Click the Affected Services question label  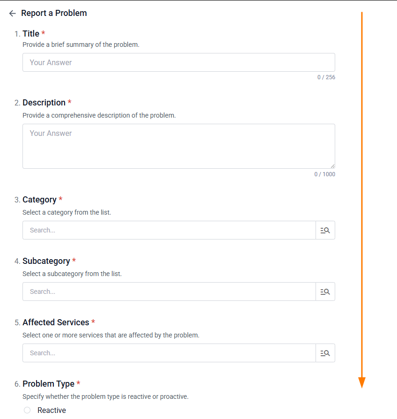coord(56,322)
